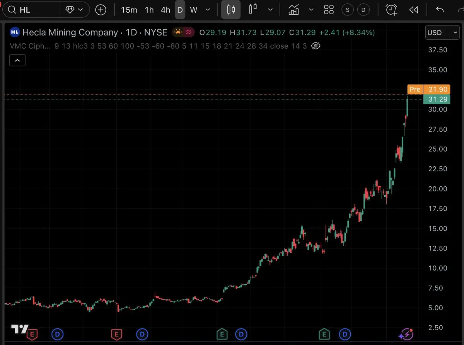This screenshot has height=345, width=464.
Task: Expand the indicators dropdown arrow
Action: (x=311, y=10)
